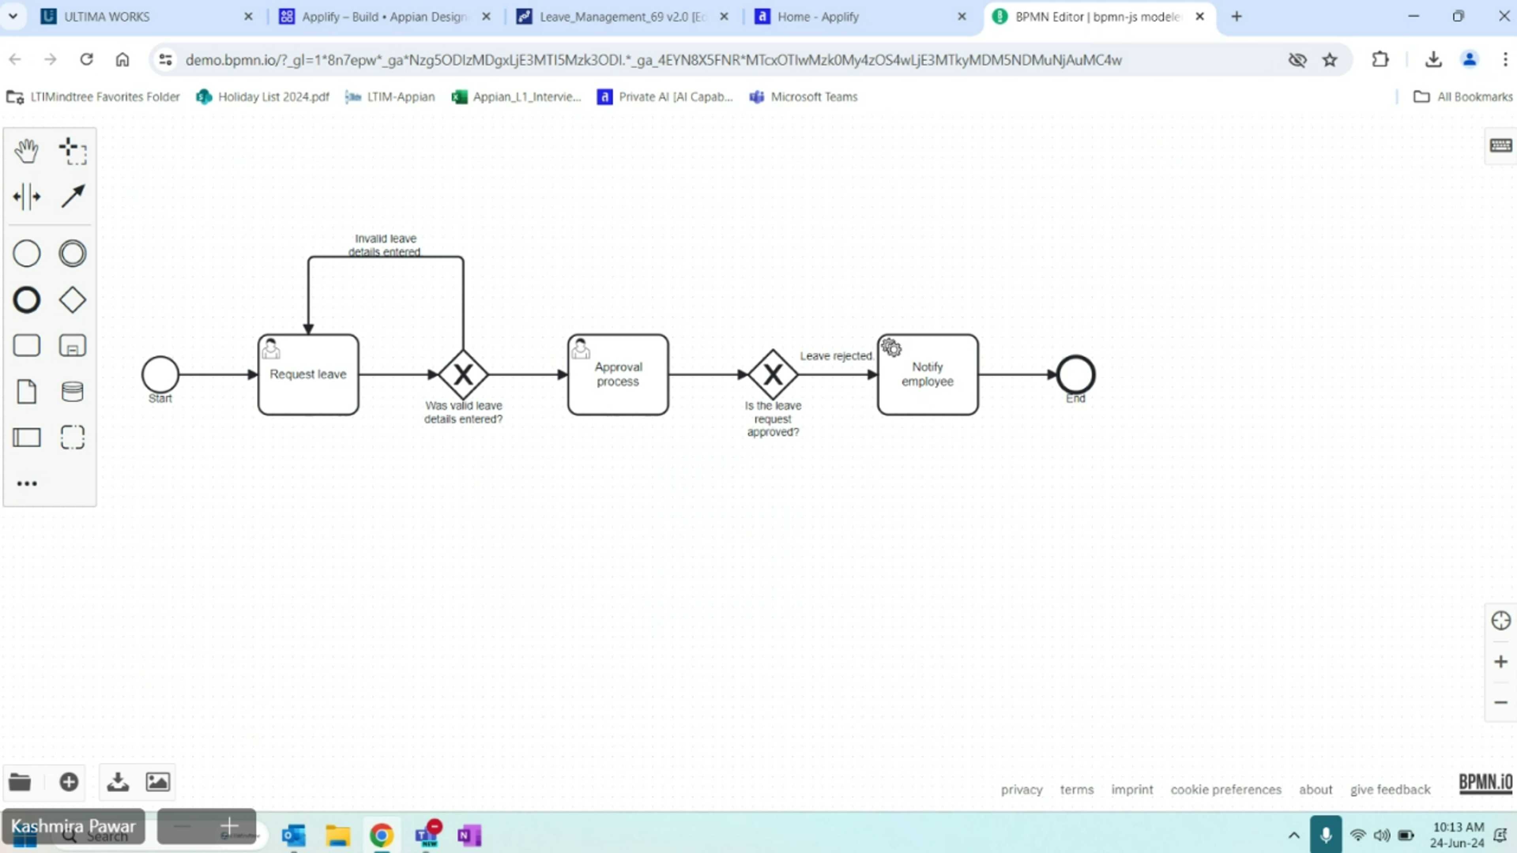Create a gateway diamond from palette
This screenshot has width=1517, height=853.
click(x=72, y=300)
